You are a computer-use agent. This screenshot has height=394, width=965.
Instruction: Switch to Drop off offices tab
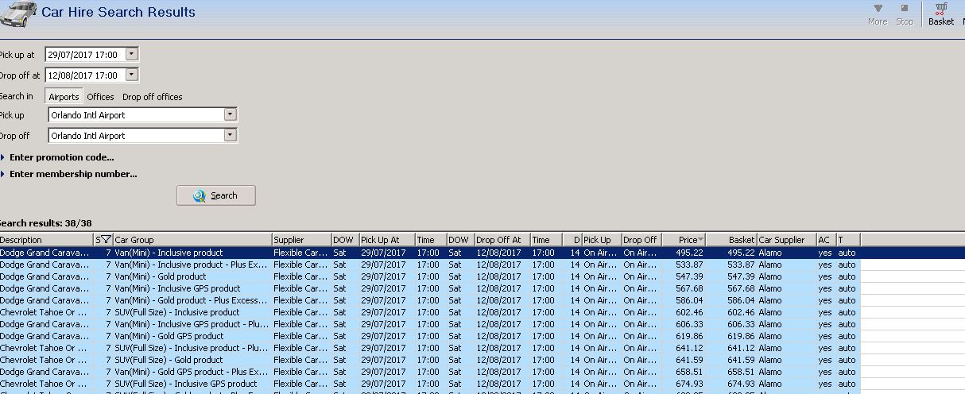click(152, 97)
